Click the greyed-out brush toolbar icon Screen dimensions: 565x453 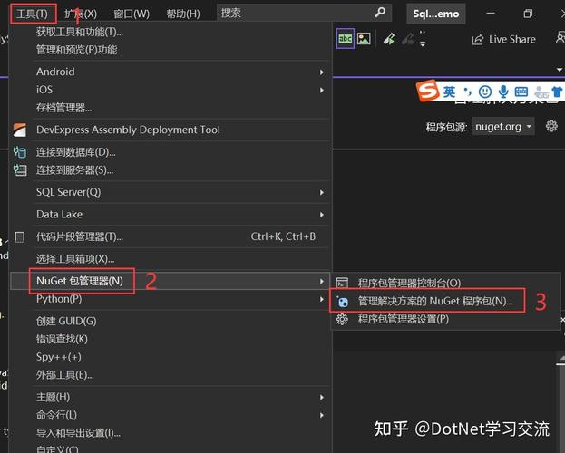[x=408, y=39]
